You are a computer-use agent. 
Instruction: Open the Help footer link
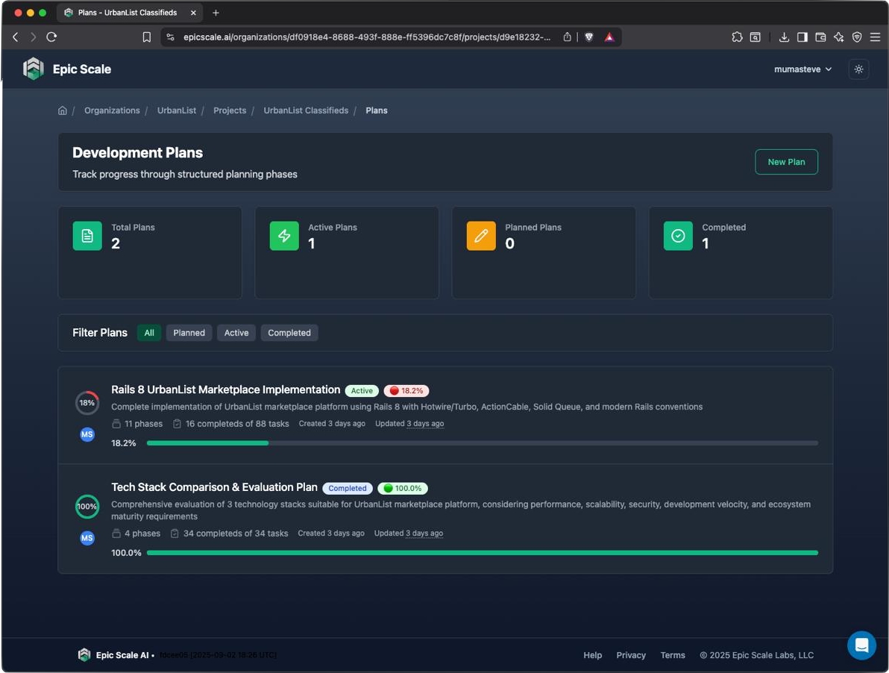pyautogui.click(x=592, y=655)
